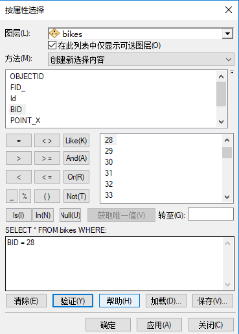Image resolution: width=239 pixels, height=334 pixels.
Task: Select the OBJECTID field
Action: tap(27, 77)
